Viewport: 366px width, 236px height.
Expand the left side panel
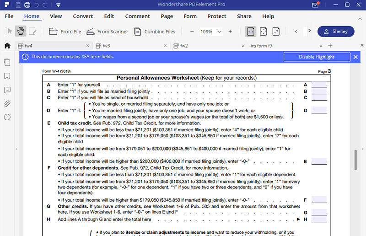16,149
